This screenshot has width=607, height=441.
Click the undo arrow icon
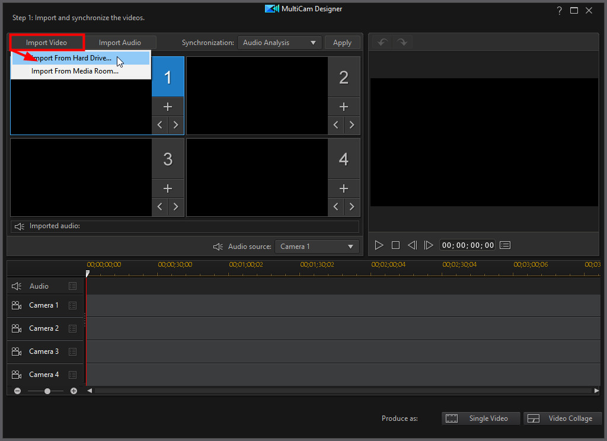(x=382, y=42)
